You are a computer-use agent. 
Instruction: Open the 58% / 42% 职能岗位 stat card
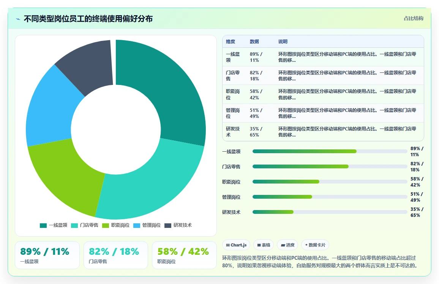tap(184, 255)
